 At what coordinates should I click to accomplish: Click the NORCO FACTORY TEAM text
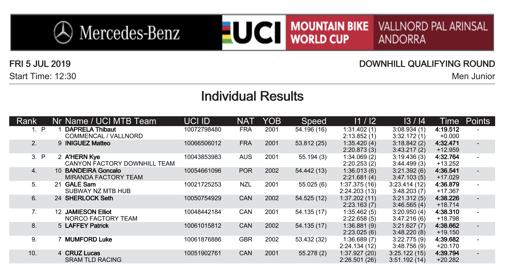[101, 219]
